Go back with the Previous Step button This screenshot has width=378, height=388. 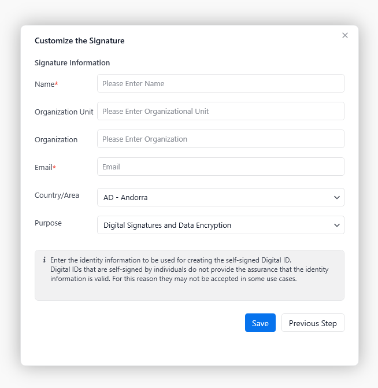pyautogui.click(x=313, y=323)
